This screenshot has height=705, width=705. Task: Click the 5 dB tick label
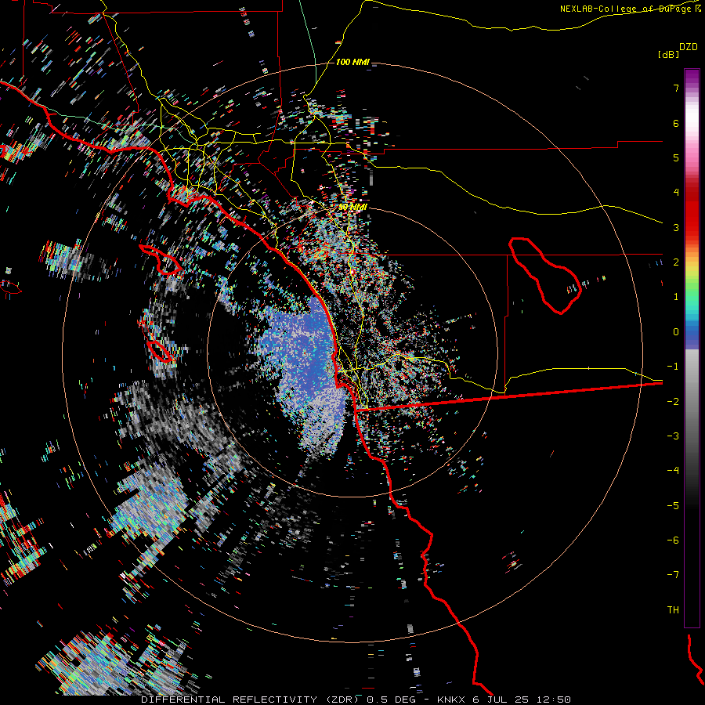[x=676, y=157]
